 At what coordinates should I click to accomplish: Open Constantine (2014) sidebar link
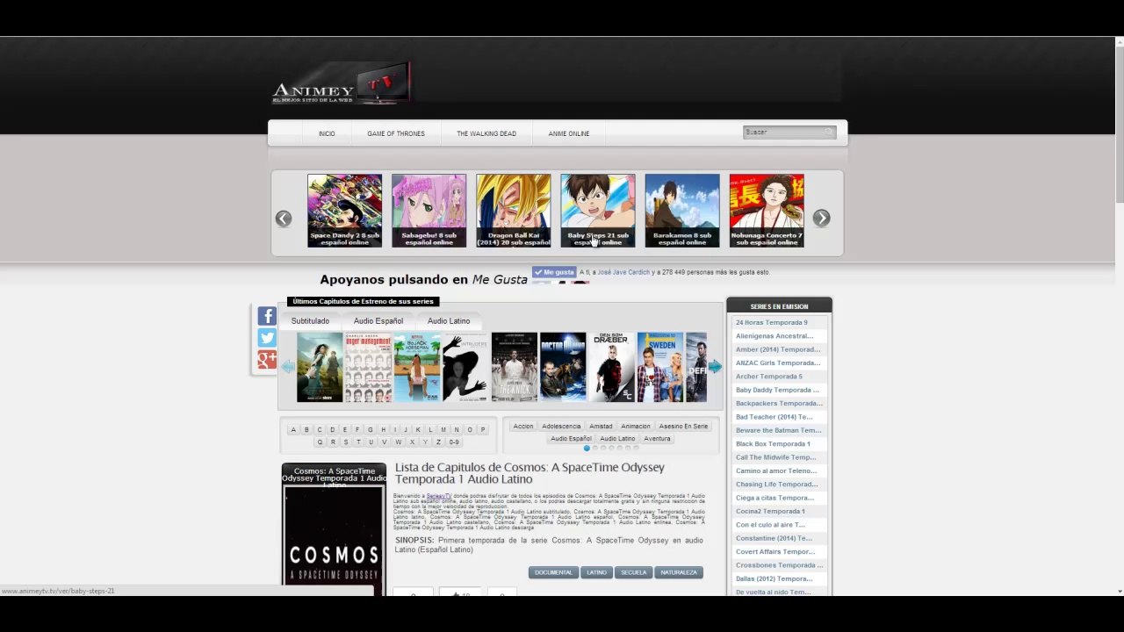point(775,538)
